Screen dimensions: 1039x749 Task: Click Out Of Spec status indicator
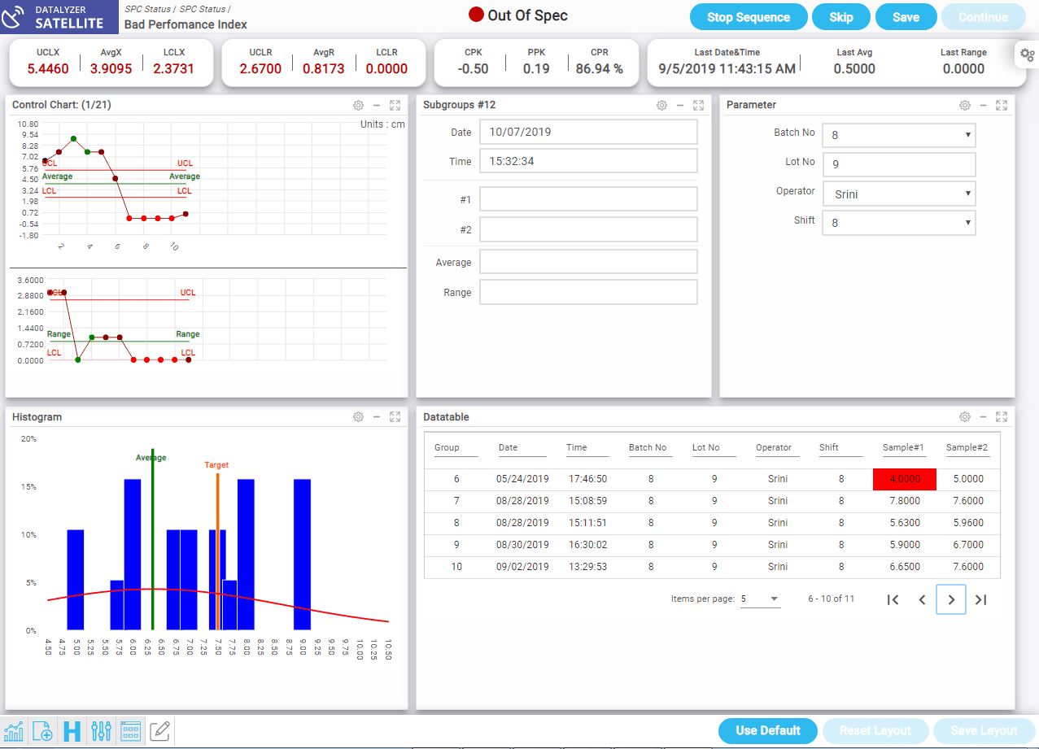tap(518, 15)
